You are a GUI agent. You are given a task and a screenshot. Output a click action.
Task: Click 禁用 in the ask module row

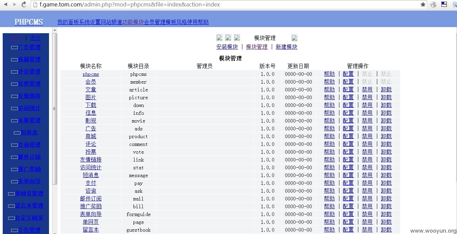tap(367, 191)
